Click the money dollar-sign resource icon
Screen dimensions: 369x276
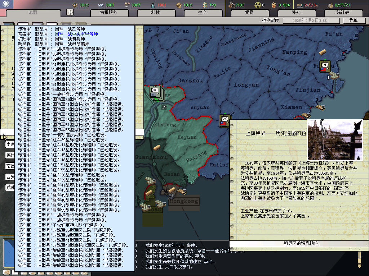point(205,5)
